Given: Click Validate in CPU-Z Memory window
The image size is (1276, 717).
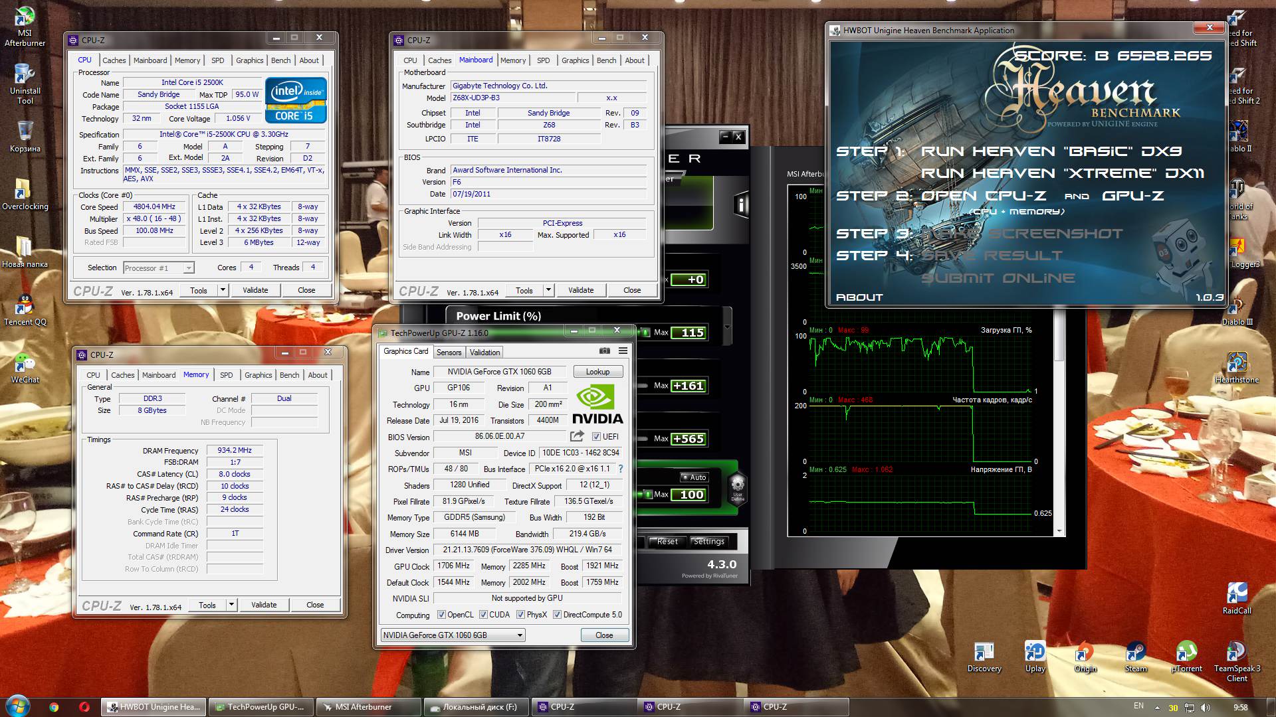Looking at the screenshot, I should (x=264, y=605).
